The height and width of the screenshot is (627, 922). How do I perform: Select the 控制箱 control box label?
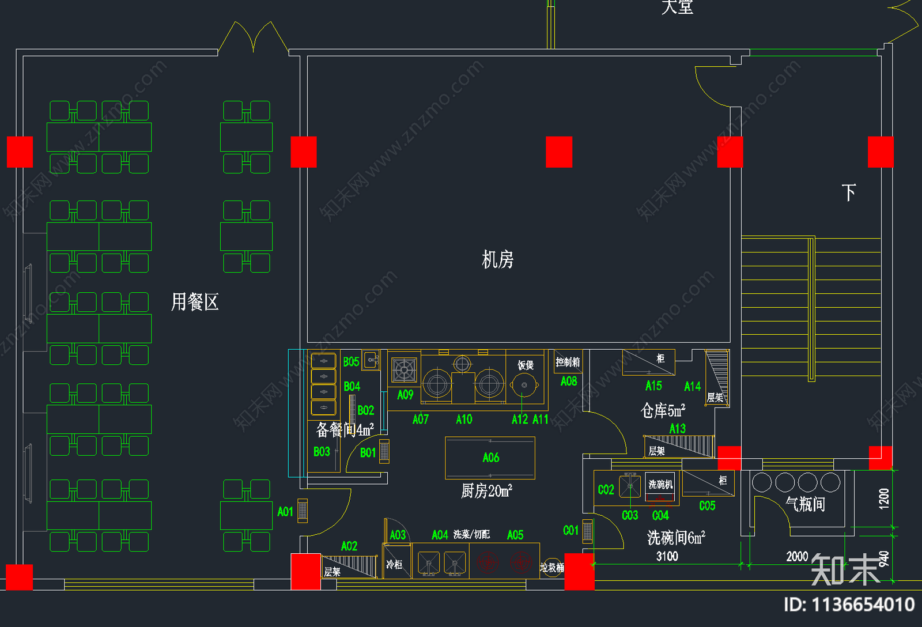click(x=568, y=362)
